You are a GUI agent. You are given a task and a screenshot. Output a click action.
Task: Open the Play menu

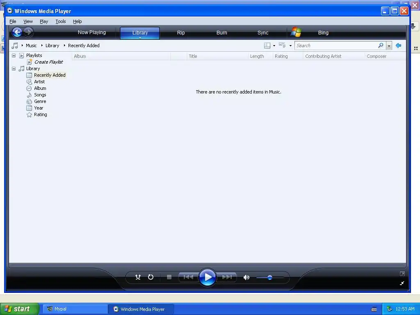[44, 21]
